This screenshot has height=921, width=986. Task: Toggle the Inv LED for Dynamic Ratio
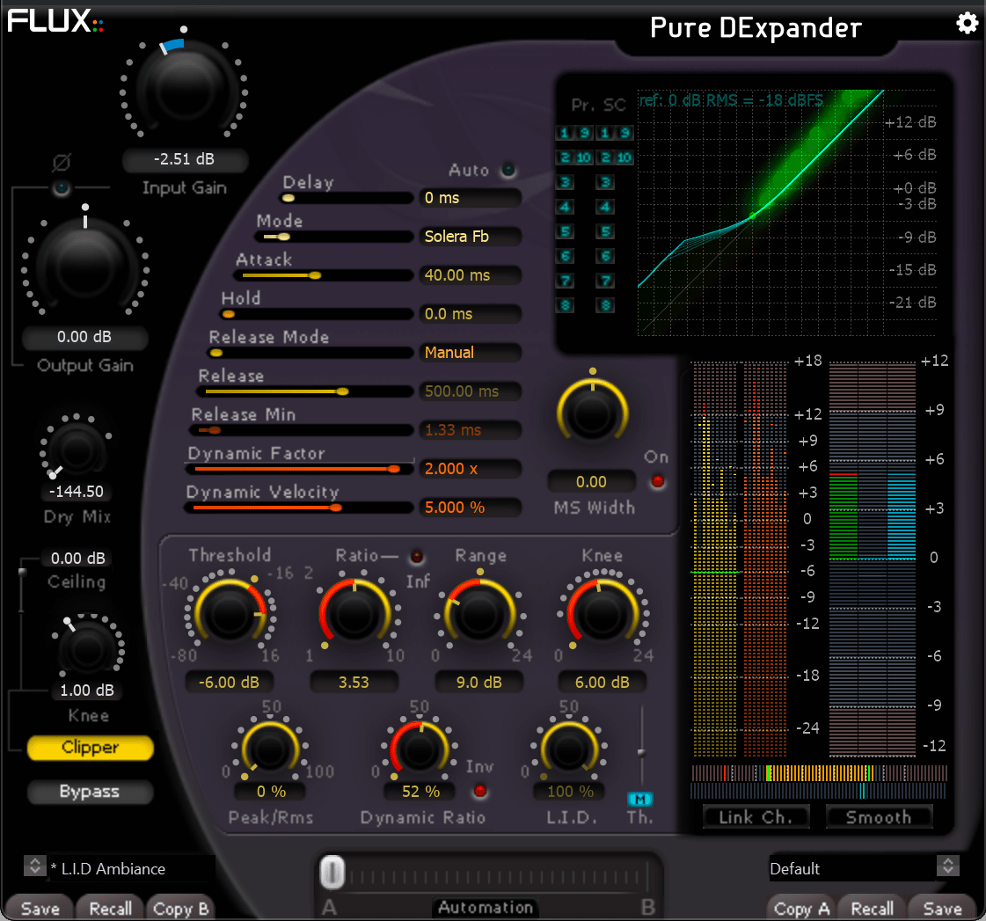(x=479, y=790)
